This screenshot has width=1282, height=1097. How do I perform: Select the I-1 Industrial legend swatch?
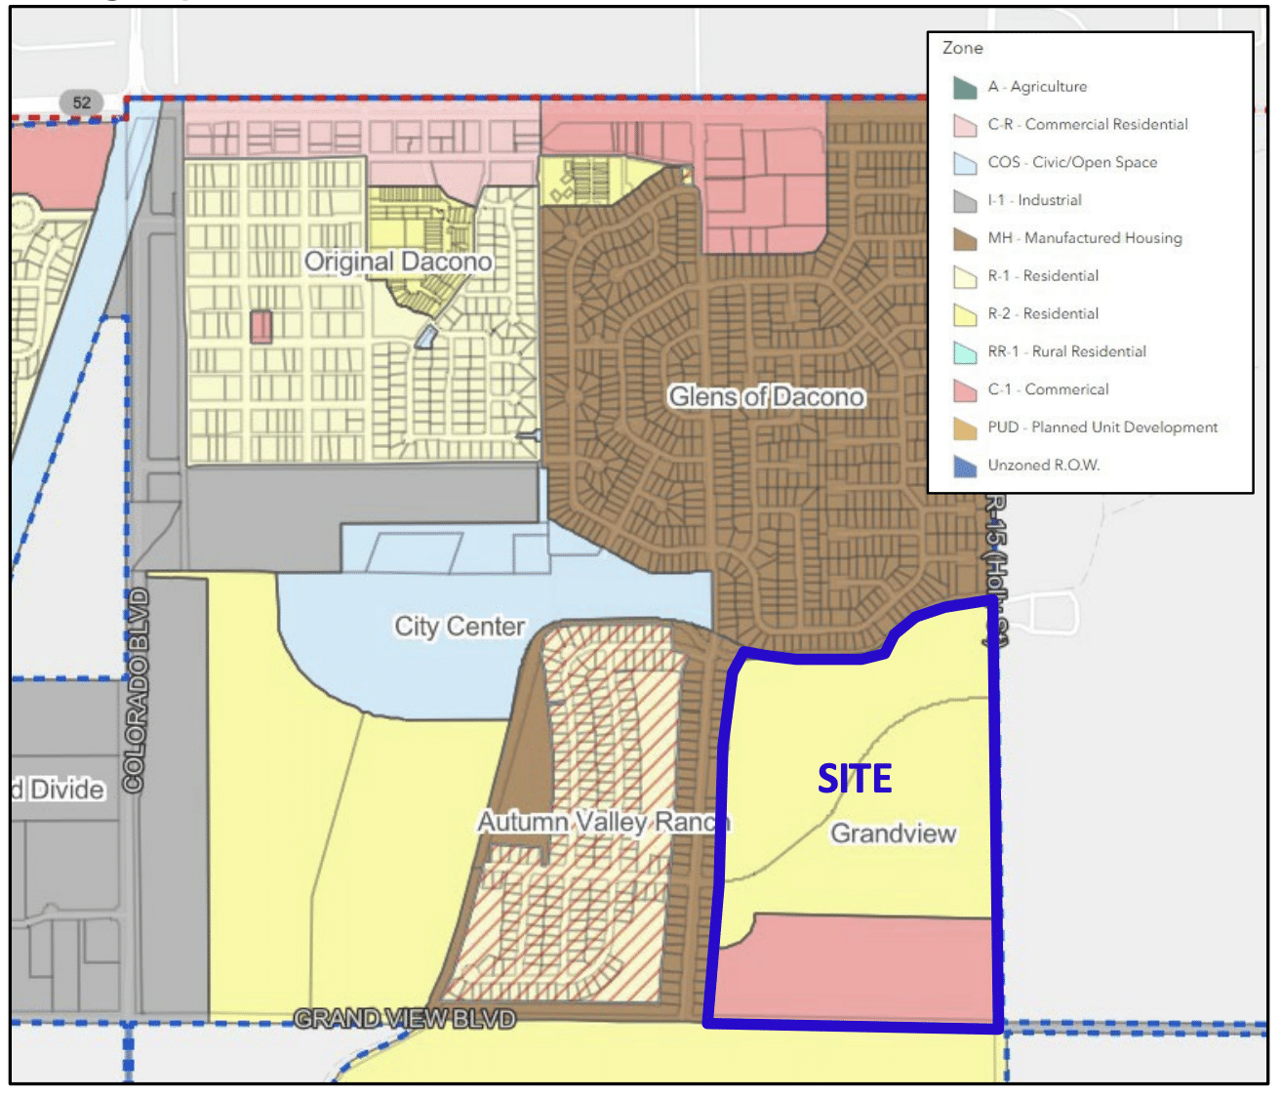point(965,201)
